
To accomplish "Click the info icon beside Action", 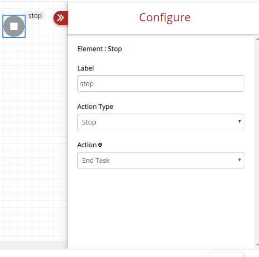I will pyautogui.click(x=100, y=145).
